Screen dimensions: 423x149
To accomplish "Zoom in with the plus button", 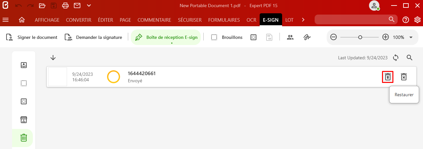I will click(386, 37).
